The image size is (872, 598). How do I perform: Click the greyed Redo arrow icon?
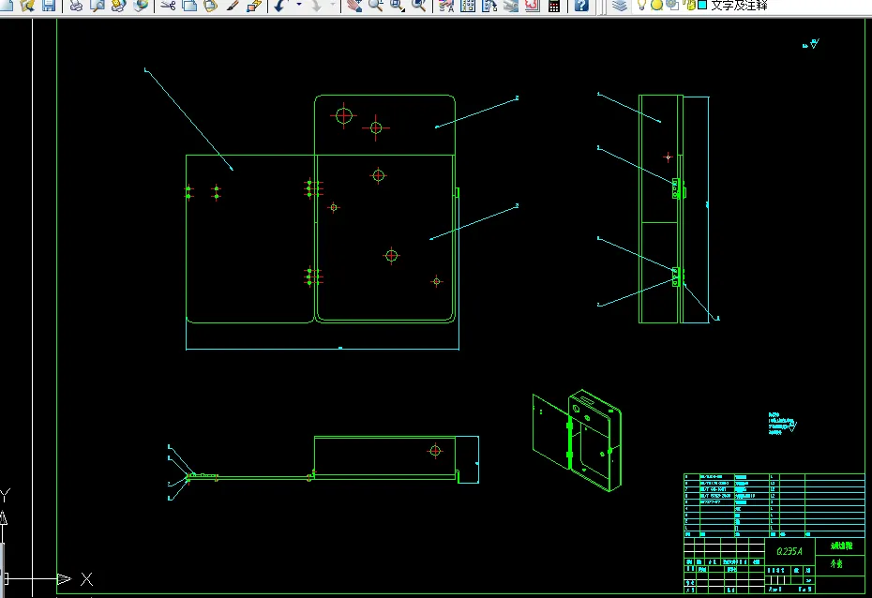tap(315, 6)
